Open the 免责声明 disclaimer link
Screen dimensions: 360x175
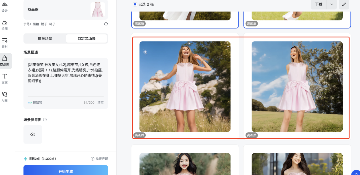click(99, 159)
